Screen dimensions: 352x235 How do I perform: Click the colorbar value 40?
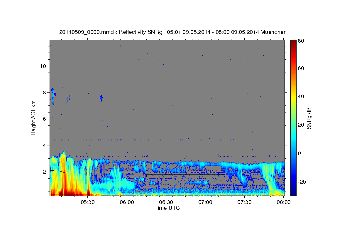pyautogui.click(x=302, y=96)
